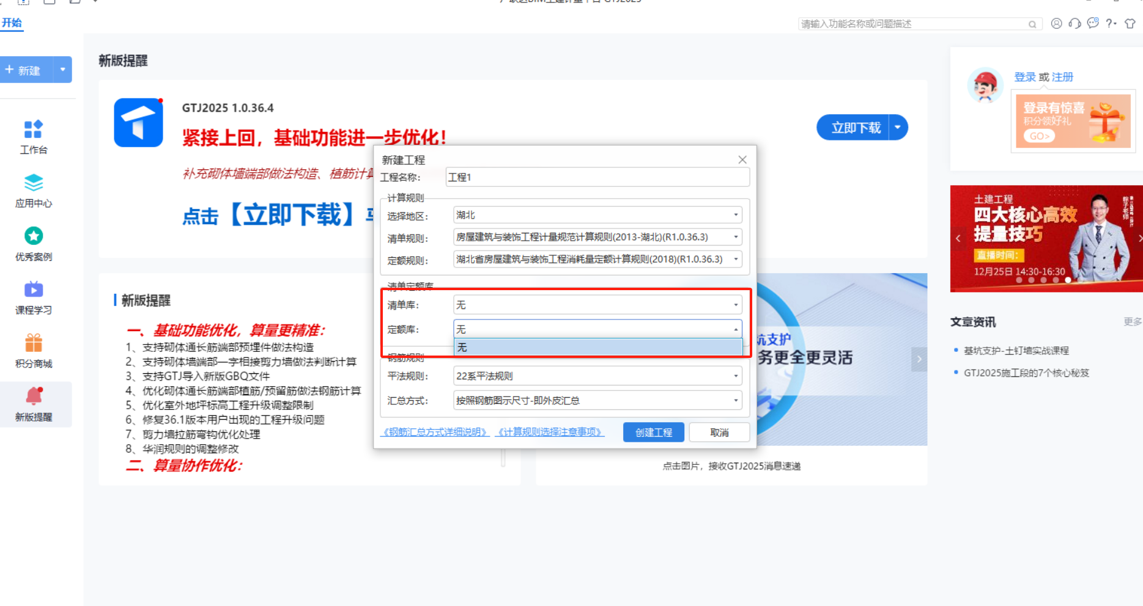The image size is (1143, 606).
Task: Open the 开始 tab
Action: click(x=12, y=23)
